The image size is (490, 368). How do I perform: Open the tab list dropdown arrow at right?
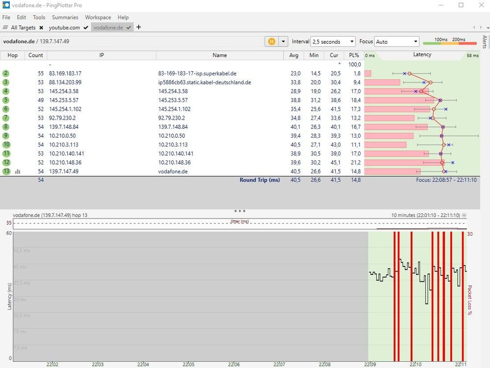(x=488, y=28)
